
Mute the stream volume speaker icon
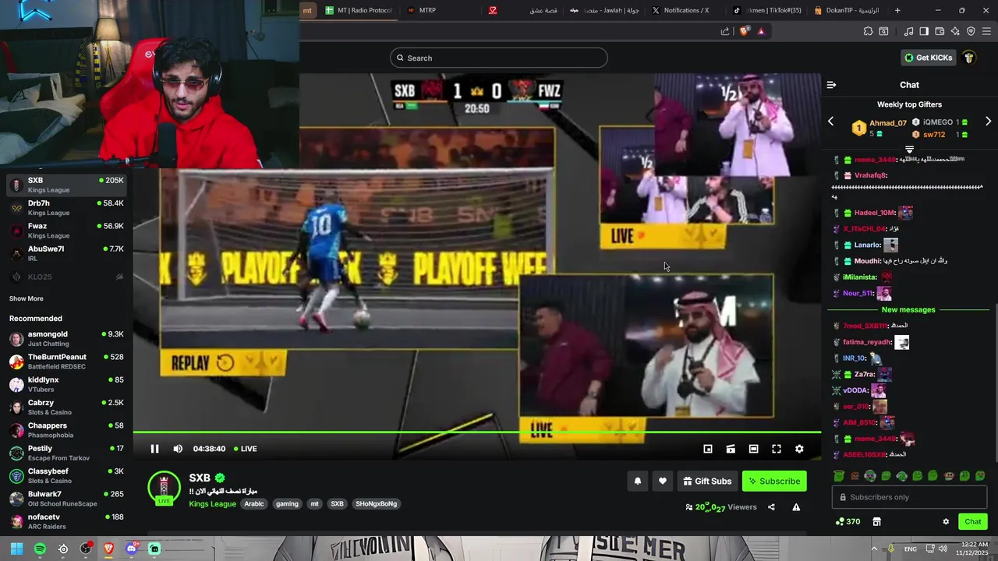point(178,449)
